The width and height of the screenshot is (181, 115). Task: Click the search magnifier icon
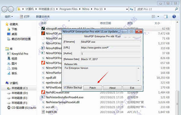(176, 9)
